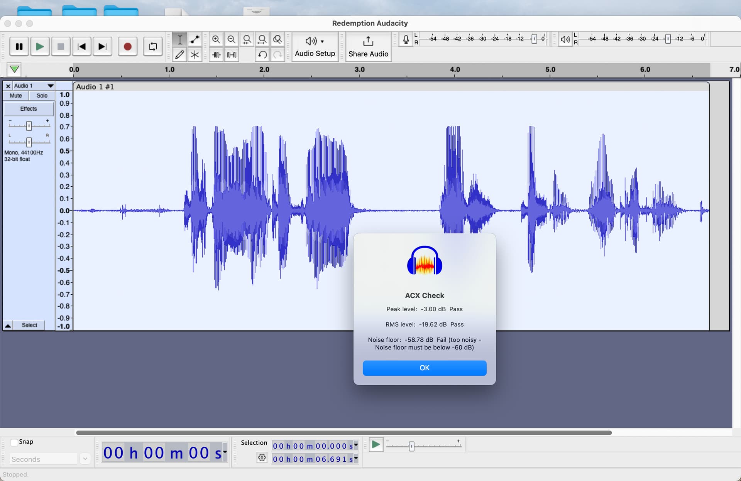Enable the Snap checkbox
The width and height of the screenshot is (741, 481).
point(14,442)
